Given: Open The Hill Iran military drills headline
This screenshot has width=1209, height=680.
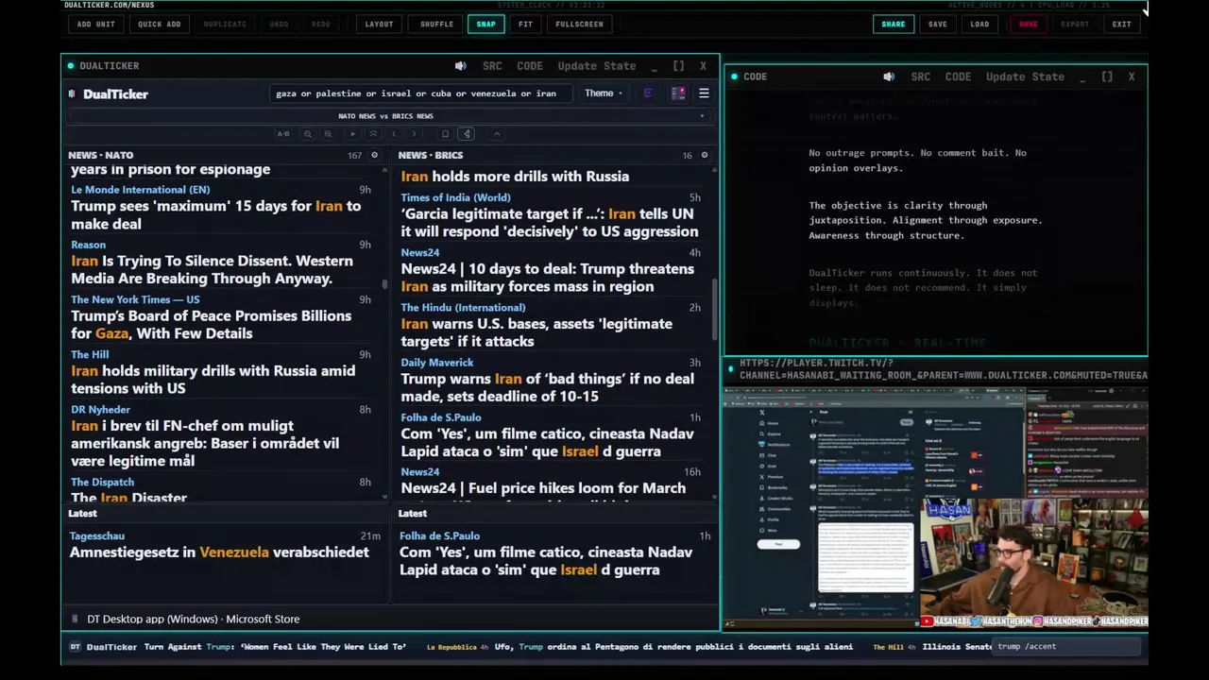Looking at the screenshot, I should tap(213, 379).
